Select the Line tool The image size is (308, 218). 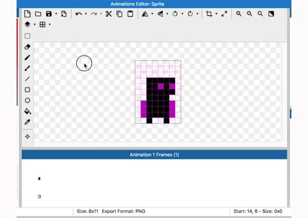pos(27,79)
